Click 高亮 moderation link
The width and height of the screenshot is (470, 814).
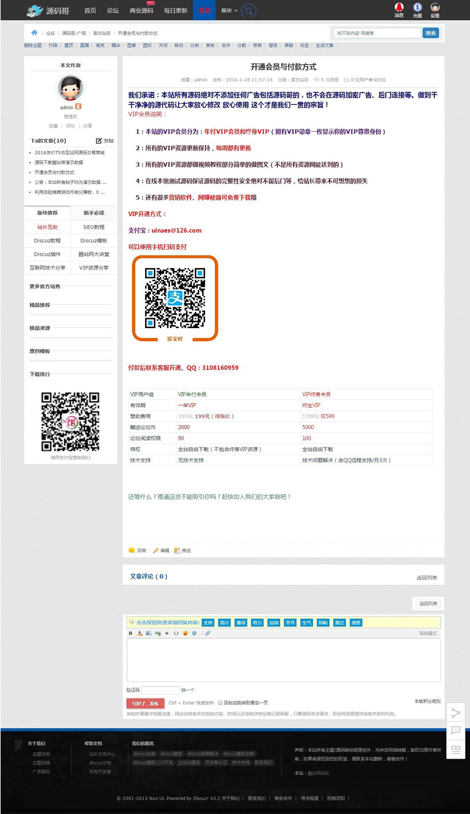[100, 45]
